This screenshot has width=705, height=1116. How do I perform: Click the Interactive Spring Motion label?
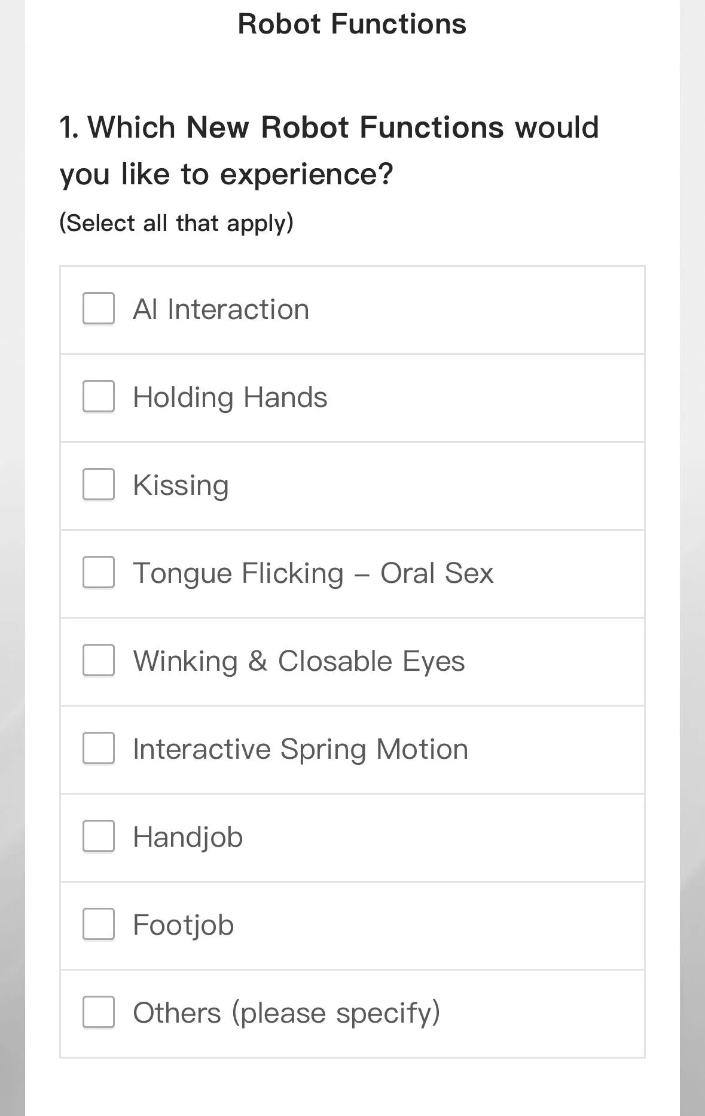[x=300, y=749]
